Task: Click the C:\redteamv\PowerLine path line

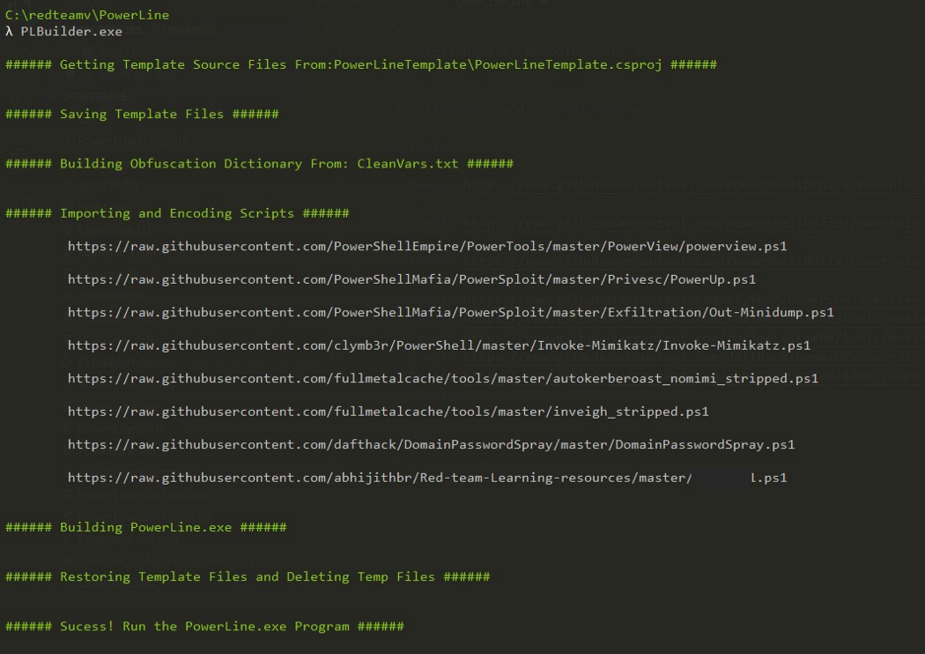Action: [x=87, y=15]
